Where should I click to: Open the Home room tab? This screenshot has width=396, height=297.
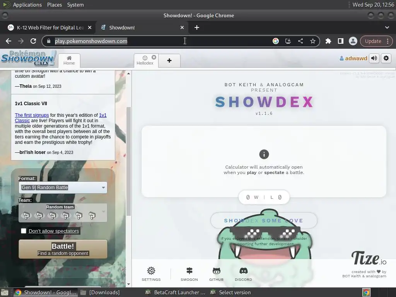coord(69,60)
